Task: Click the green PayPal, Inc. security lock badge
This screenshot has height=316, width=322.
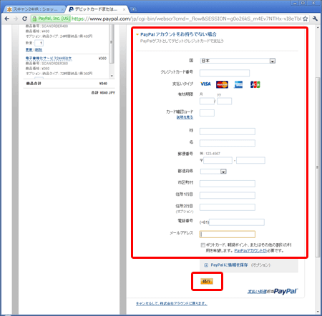Action: pos(51,19)
